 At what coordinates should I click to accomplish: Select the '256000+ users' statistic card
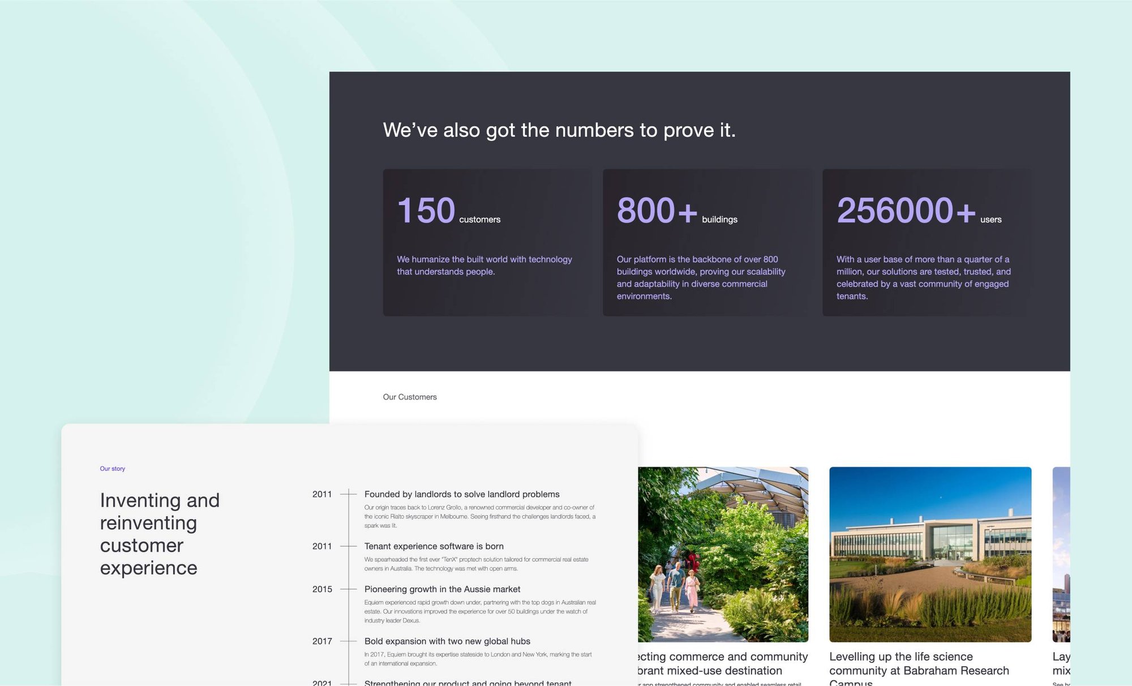(x=925, y=241)
